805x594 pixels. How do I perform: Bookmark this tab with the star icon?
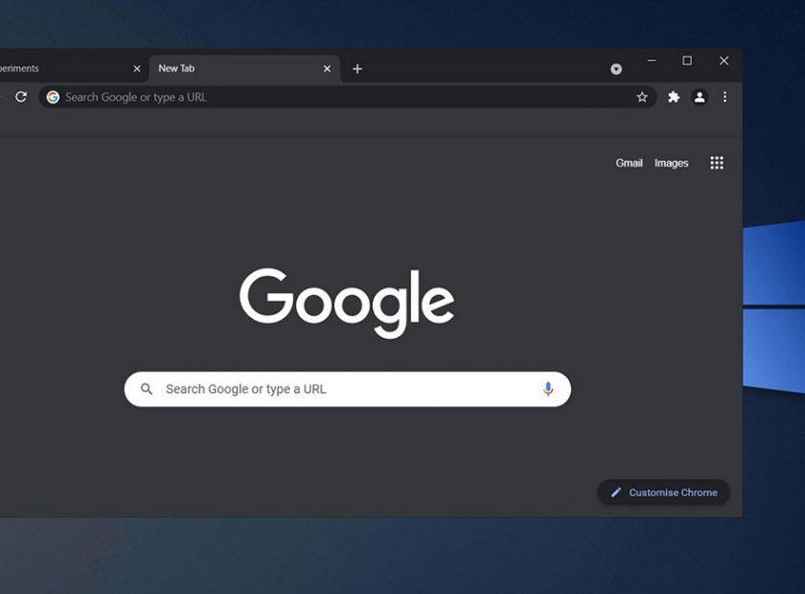tap(642, 97)
